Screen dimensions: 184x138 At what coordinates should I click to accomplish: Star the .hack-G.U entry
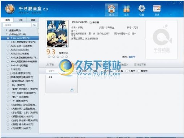8,66
